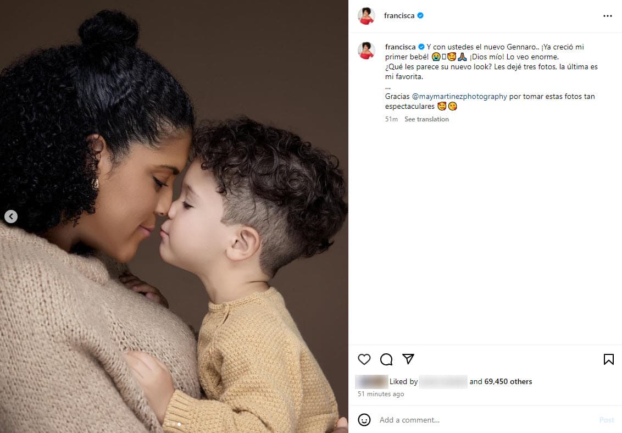Open the emoji picker smiley icon
This screenshot has height=433, width=622.
(364, 419)
